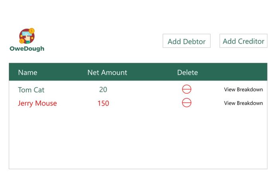Click the Delete column header

(187, 73)
